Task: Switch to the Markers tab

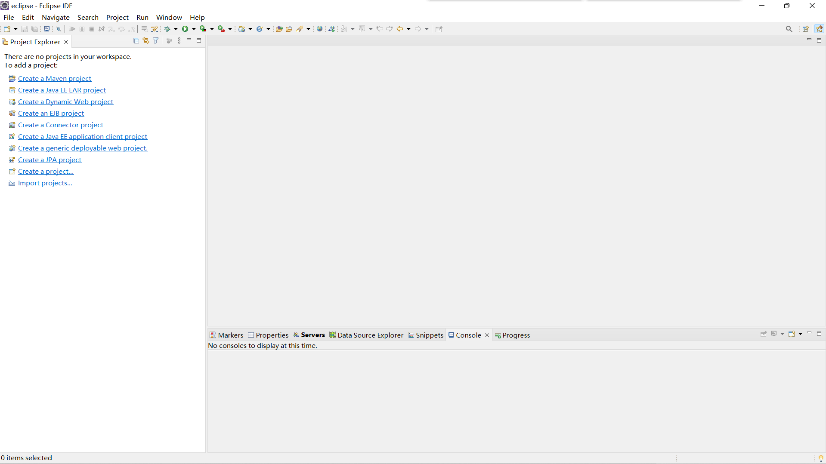Action: coord(226,335)
